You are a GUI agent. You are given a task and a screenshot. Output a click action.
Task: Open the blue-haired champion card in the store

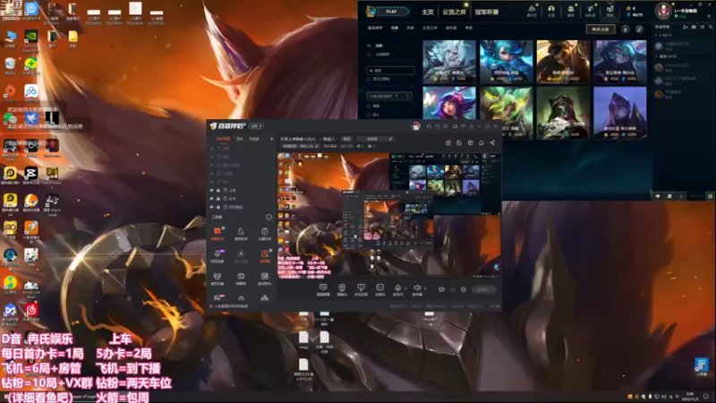506,61
